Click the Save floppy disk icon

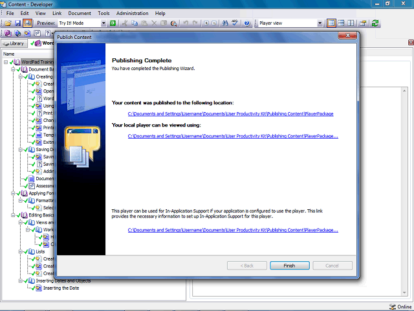(x=17, y=23)
